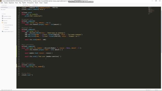Open the Python syntax selector
The image size is (162, 91).
(156, 90)
